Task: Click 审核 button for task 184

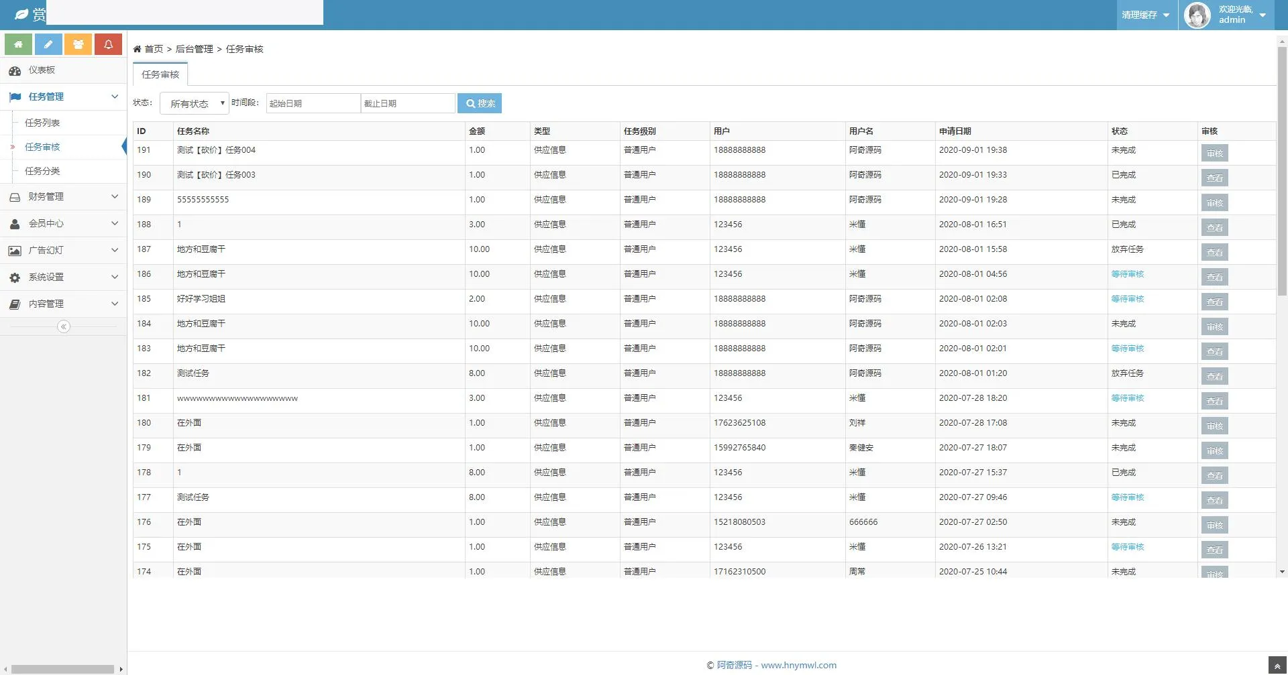Action: click(1215, 326)
